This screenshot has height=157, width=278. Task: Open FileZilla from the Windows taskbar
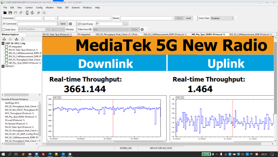[43, 154]
